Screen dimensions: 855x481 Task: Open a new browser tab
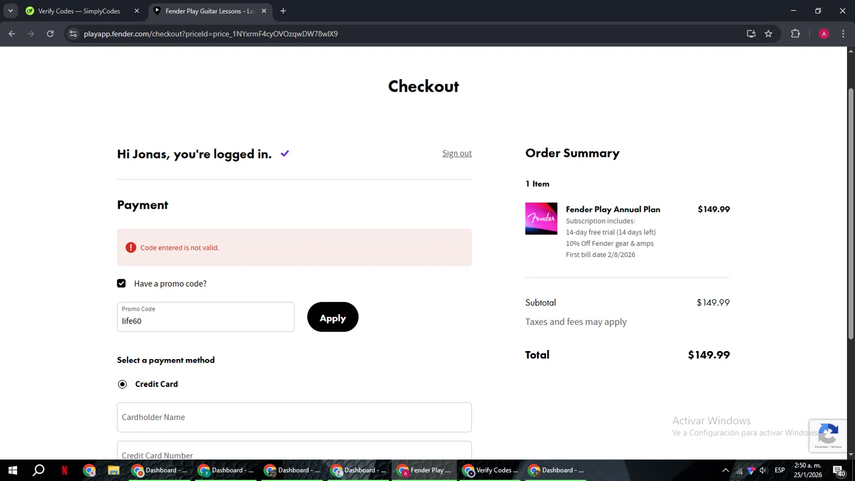(283, 11)
